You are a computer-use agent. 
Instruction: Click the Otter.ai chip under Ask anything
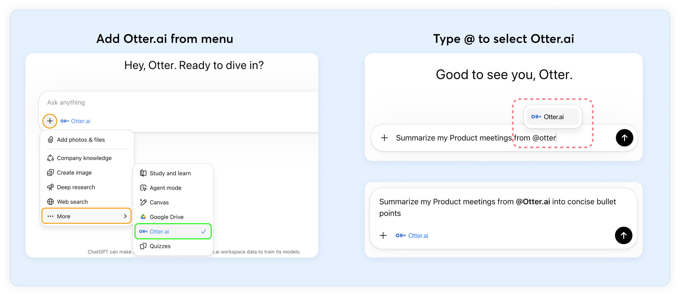pyautogui.click(x=76, y=121)
